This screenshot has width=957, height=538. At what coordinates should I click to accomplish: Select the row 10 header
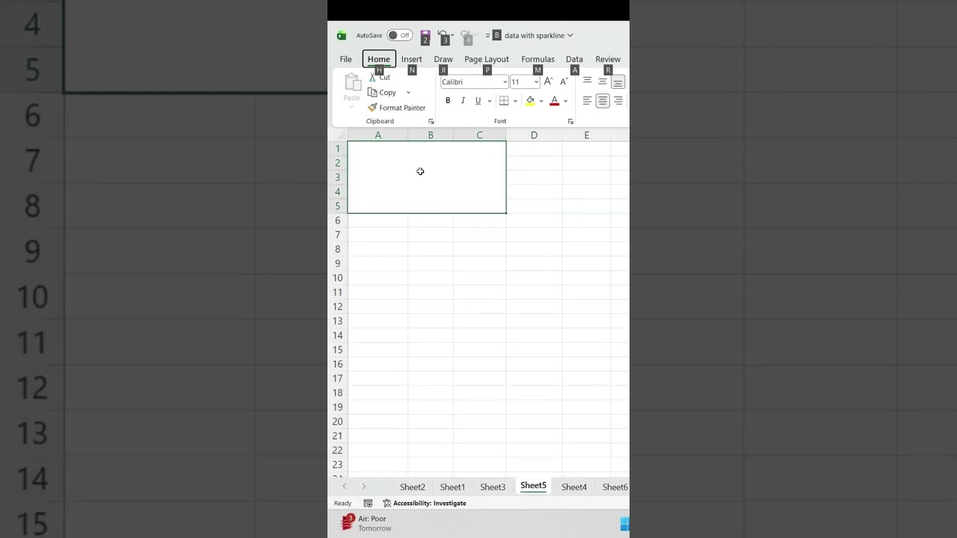(x=337, y=278)
